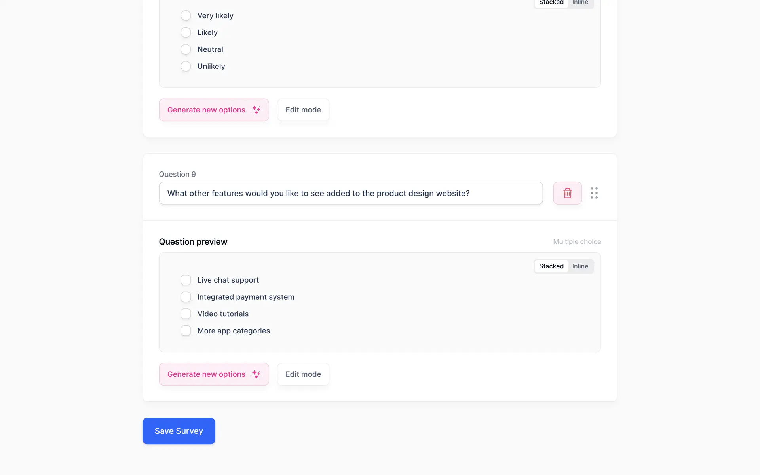
Task: Open Edit mode for the upper question
Action: (303, 110)
